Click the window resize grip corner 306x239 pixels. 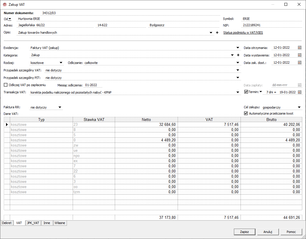point(304,237)
